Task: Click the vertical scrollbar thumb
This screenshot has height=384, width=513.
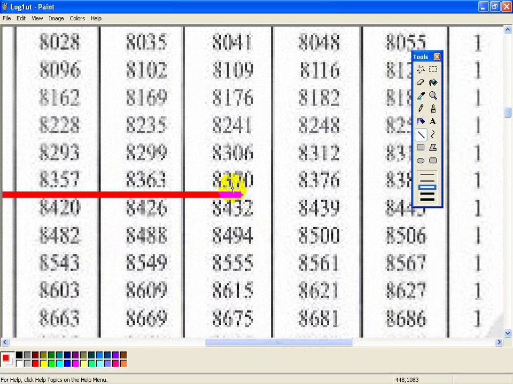Action: tap(508, 113)
